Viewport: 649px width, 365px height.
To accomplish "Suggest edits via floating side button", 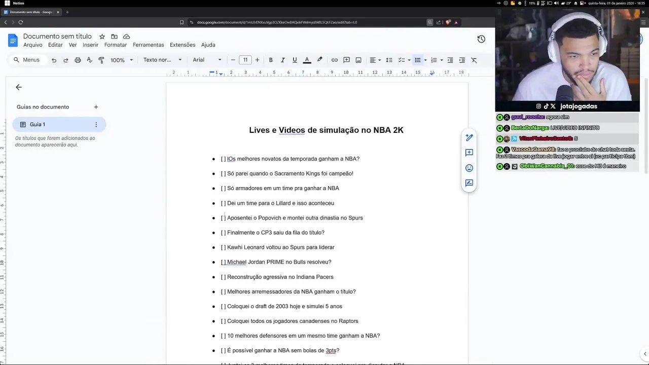I will click(469, 183).
